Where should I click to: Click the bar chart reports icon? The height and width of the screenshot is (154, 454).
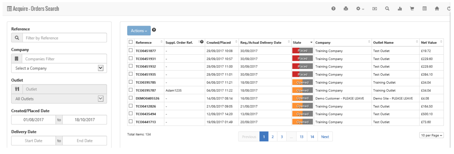click(400, 9)
